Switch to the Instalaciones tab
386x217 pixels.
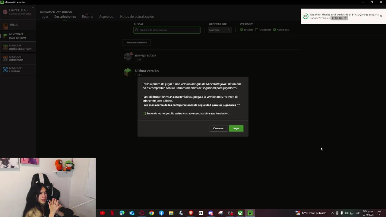(65, 17)
